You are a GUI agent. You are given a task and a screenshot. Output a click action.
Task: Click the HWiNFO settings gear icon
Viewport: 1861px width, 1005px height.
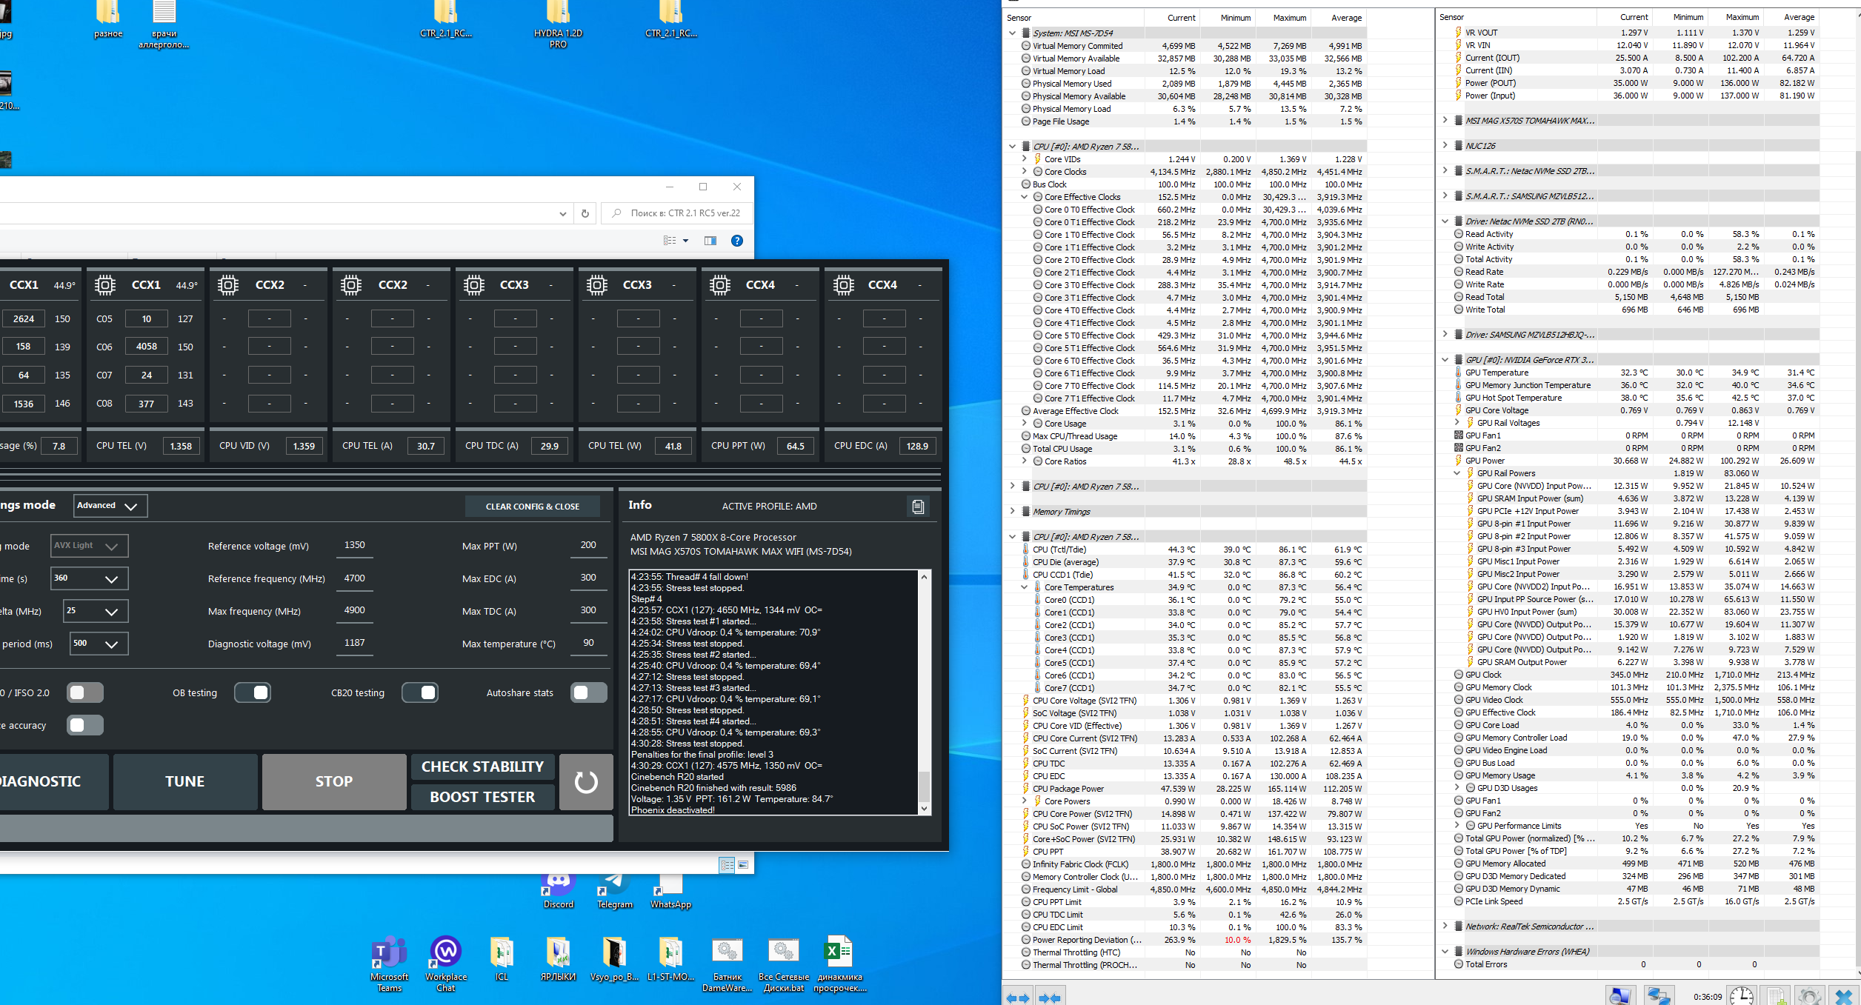coord(1810,996)
